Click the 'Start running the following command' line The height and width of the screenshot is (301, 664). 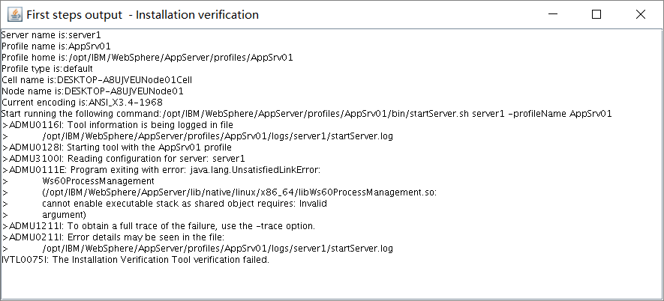pyautogui.click(x=307, y=114)
